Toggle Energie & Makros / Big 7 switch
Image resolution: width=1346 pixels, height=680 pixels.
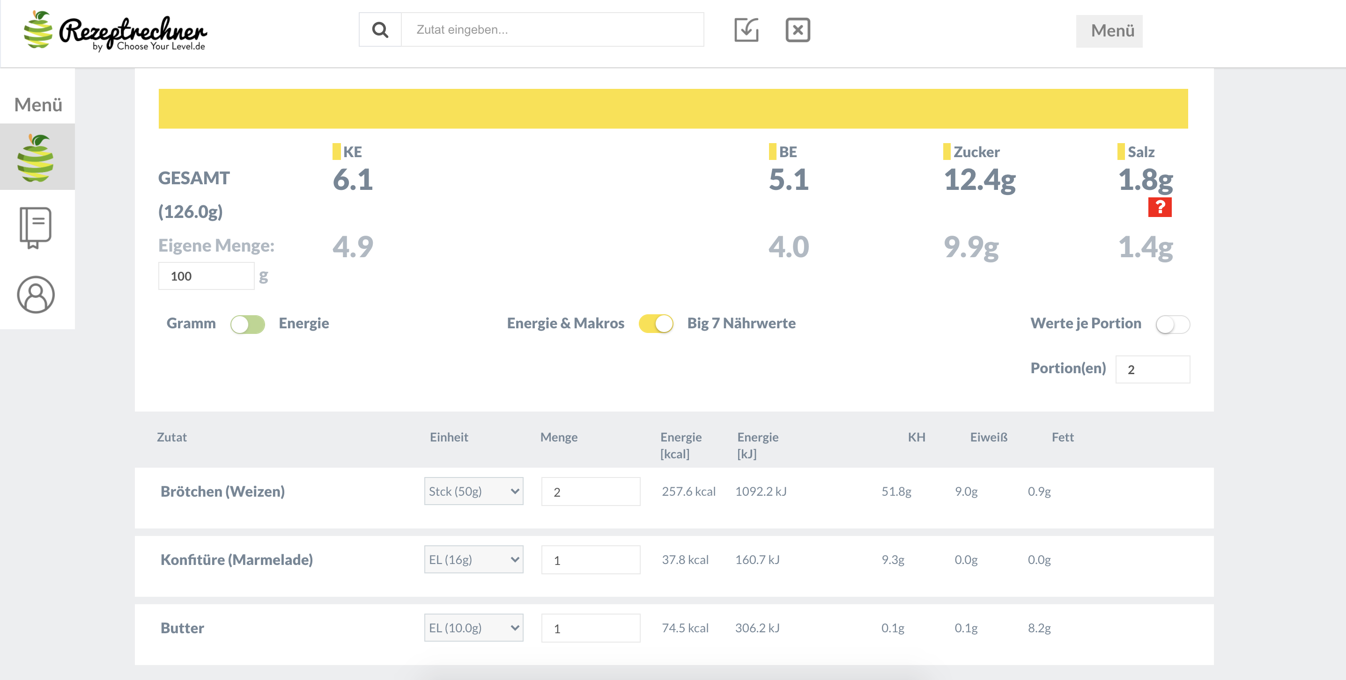point(656,324)
